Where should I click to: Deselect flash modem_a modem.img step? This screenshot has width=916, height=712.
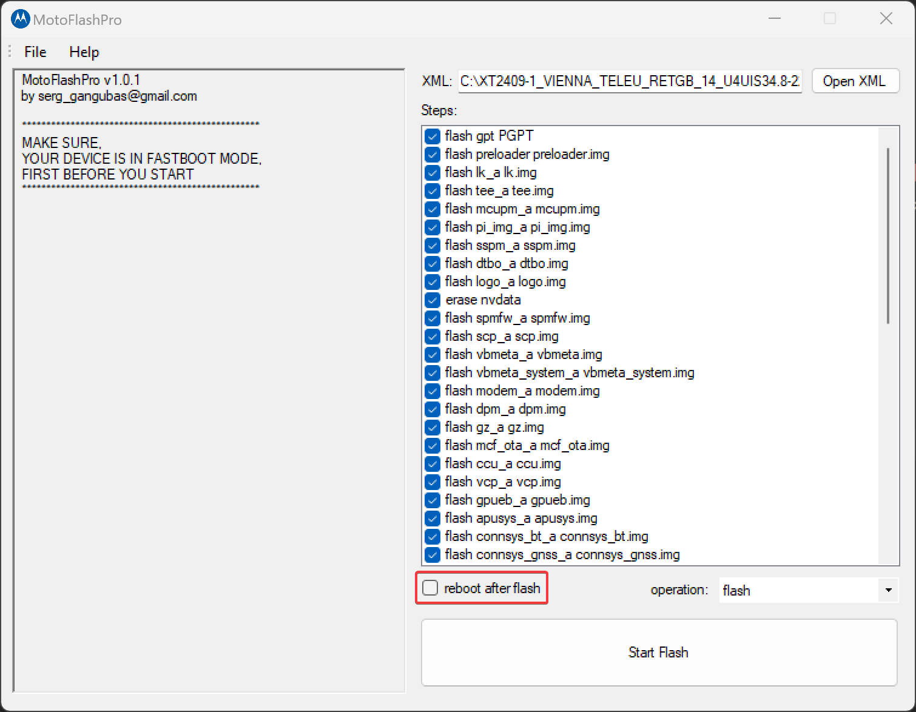pyautogui.click(x=433, y=391)
